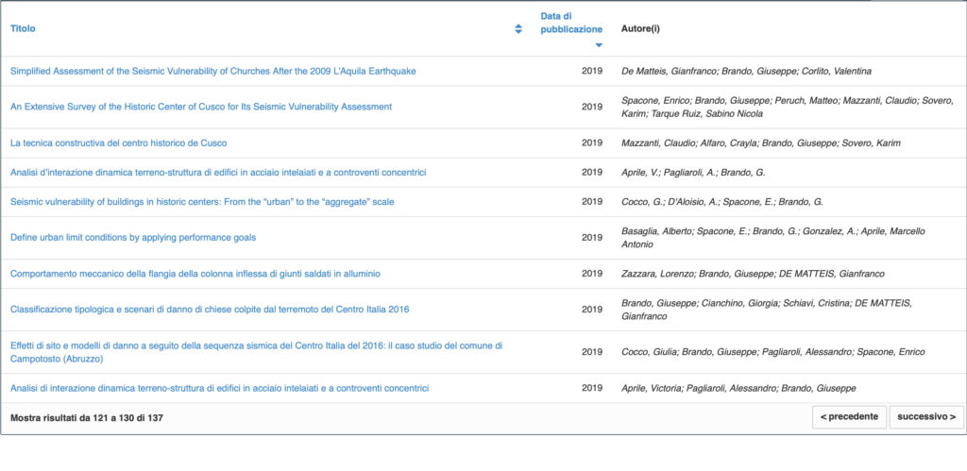
Task: Open Classificazione tipologica e scenari di danno
Action: coord(210,310)
